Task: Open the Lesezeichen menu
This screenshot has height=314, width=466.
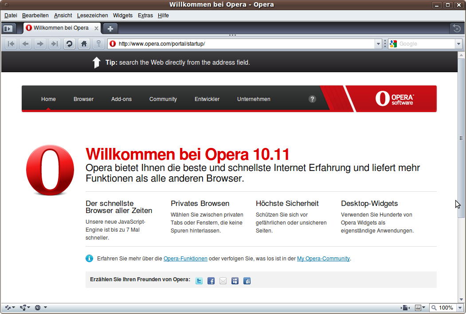Action: (x=92, y=16)
